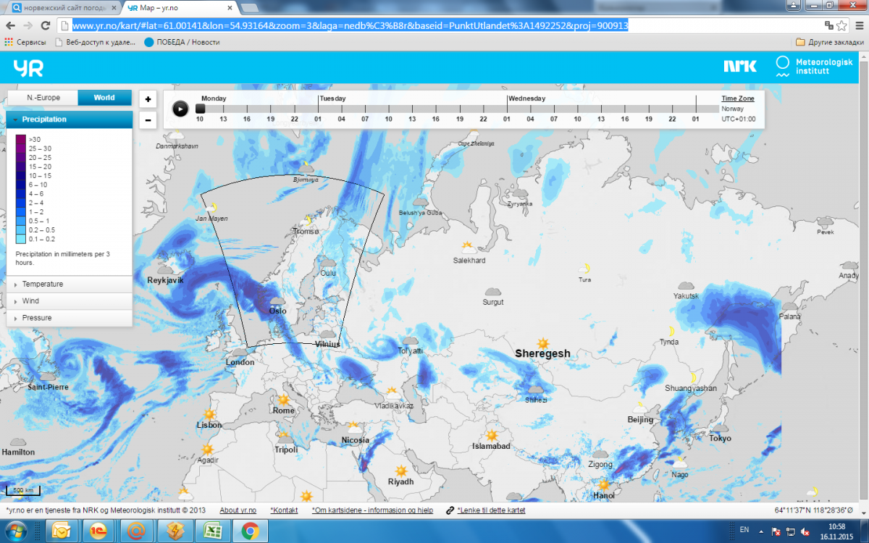Expand the Pressure layer section
The image size is (869, 543).
36,318
